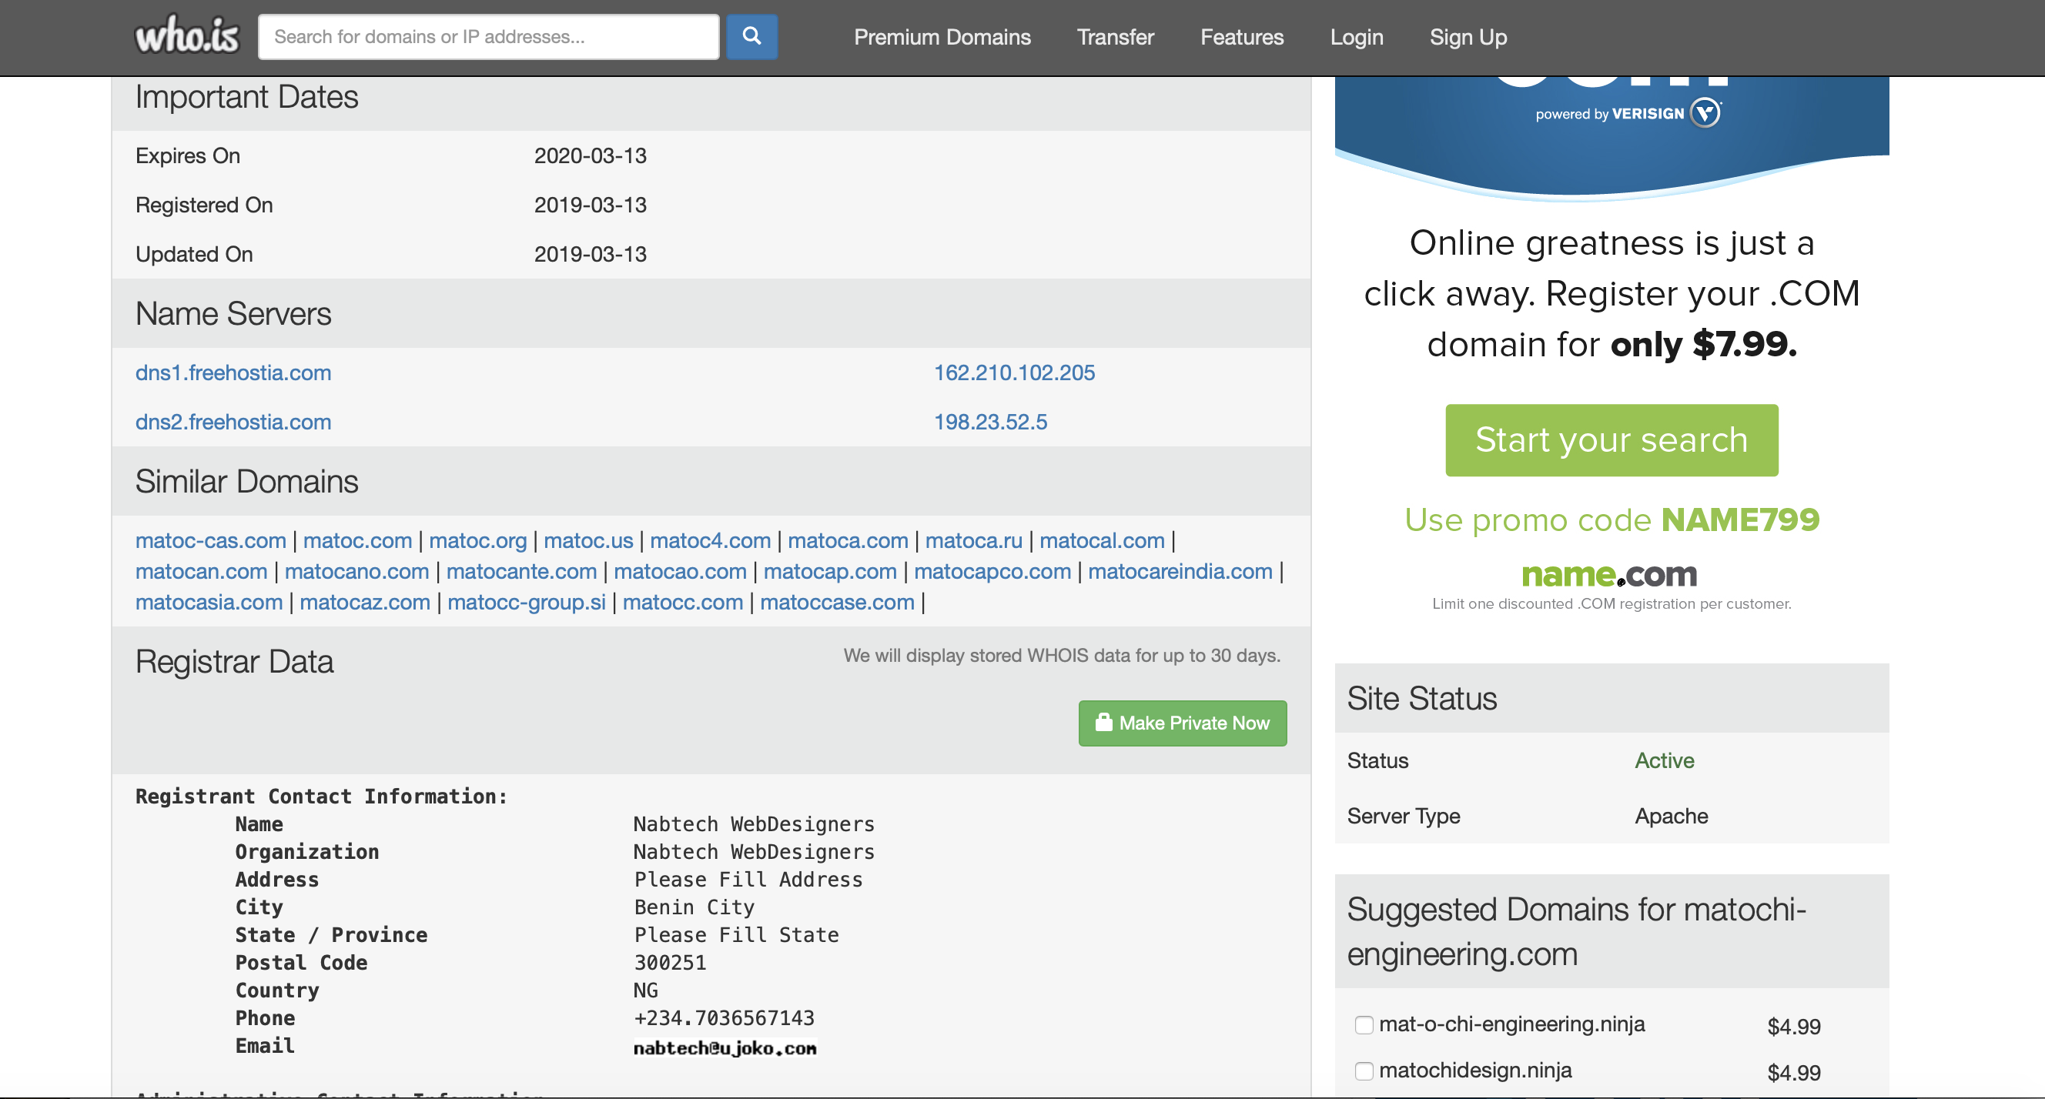This screenshot has height=1099, width=2045.
Task: Open similar domain matocap.com
Action: pyautogui.click(x=829, y=571)
